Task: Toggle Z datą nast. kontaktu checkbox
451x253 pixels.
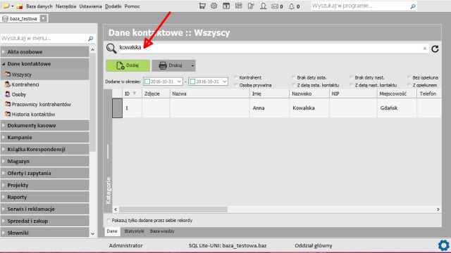Action: point(351,85)
